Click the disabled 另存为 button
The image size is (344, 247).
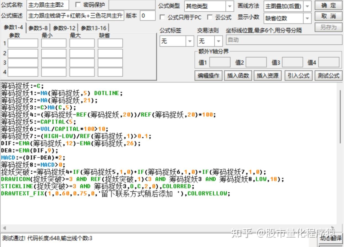tap(329, 27)
